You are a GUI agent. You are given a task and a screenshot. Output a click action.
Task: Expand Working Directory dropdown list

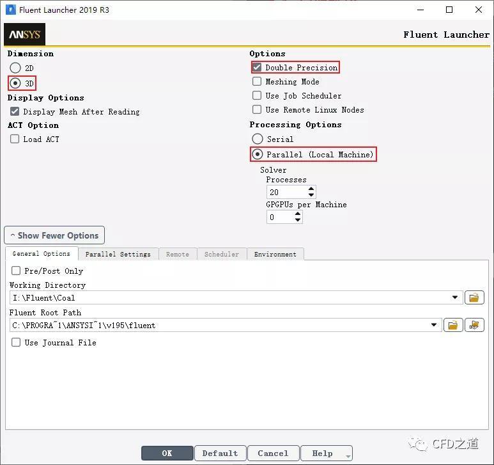tap(454, 297)
